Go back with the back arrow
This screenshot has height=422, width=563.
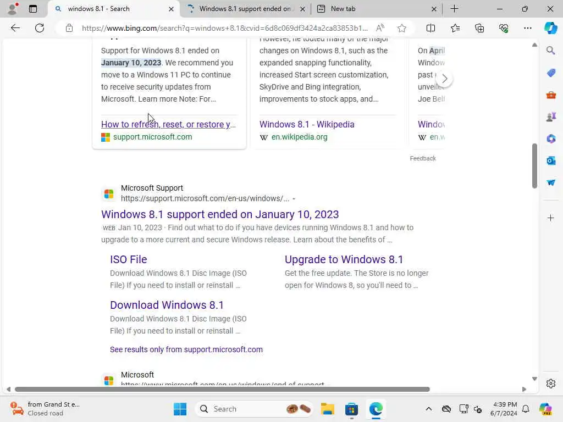(x=15, y=28)
